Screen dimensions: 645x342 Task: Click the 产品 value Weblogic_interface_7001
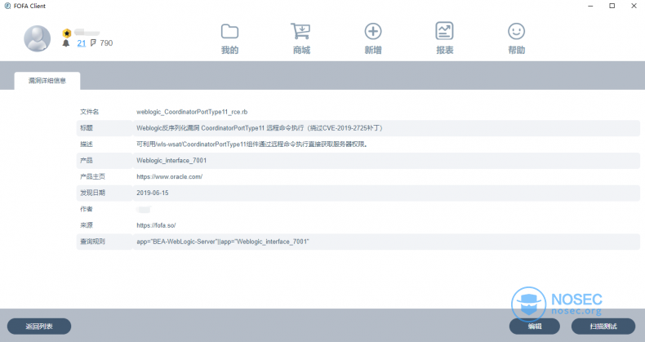[x=171, y=160]
